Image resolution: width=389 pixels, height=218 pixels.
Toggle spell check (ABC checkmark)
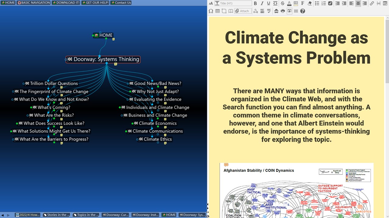(269, 11)
